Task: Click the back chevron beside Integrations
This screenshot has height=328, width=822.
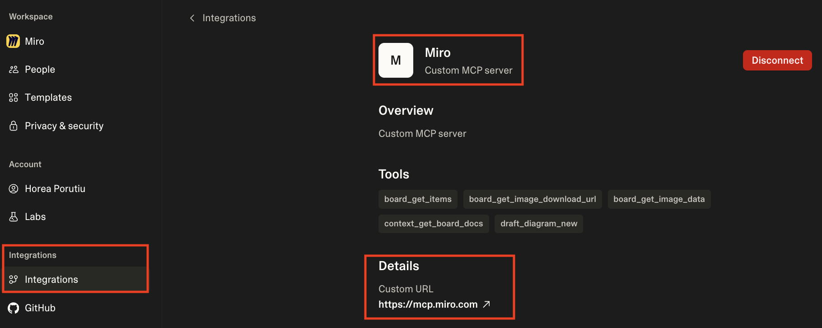Action: click(192, 18)
